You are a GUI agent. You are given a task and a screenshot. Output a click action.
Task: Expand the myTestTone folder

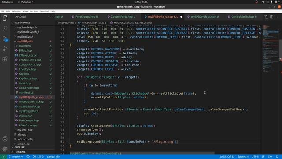[32, 130]
